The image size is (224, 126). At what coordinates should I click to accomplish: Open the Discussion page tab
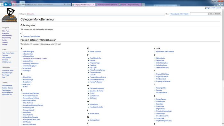coord(31,14)
